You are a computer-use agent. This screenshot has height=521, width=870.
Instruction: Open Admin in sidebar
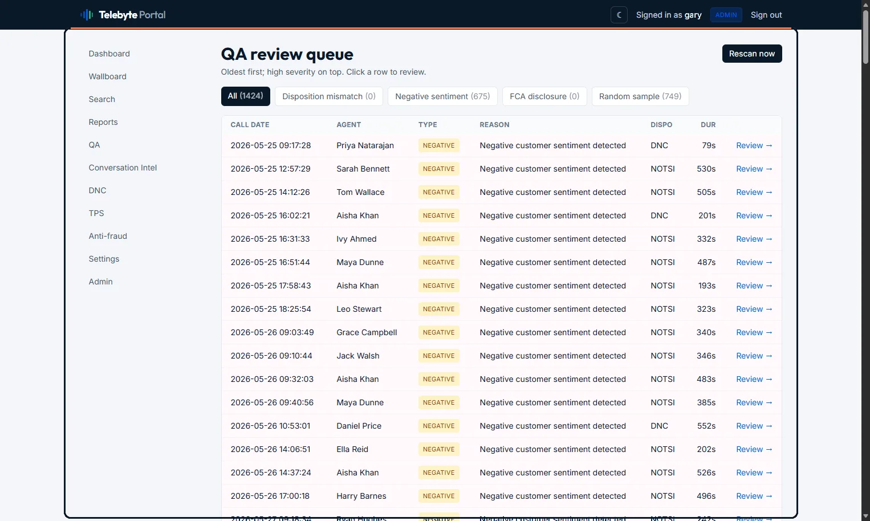tap(101, 282)
